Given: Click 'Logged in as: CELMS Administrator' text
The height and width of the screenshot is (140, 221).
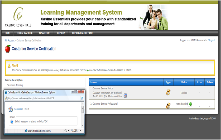Looking at the screenshot, I should (194, 40).
